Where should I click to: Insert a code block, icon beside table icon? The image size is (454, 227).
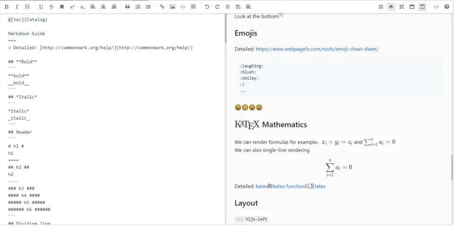click(x=183, y=7)
